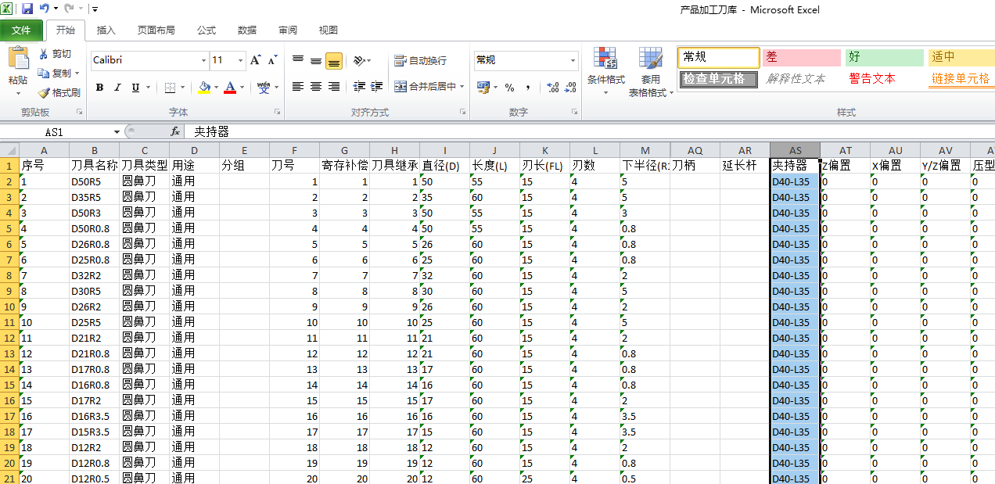Screen dimensions: 995x484
Task: Select the Format Painter (格式刷) brush
Action: pyautogui.click(x=44, y=92)
